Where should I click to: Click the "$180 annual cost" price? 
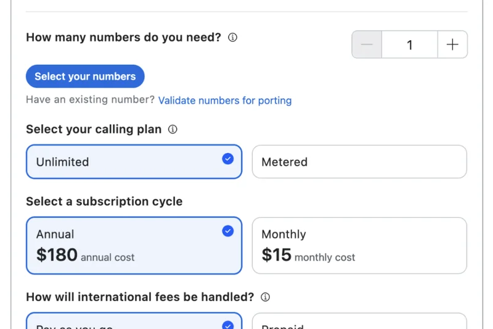pos(85,256)
